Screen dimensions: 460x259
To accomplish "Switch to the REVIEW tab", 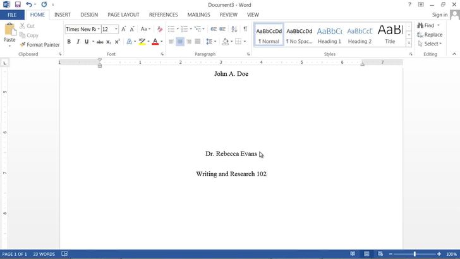I will pos(228,15).
